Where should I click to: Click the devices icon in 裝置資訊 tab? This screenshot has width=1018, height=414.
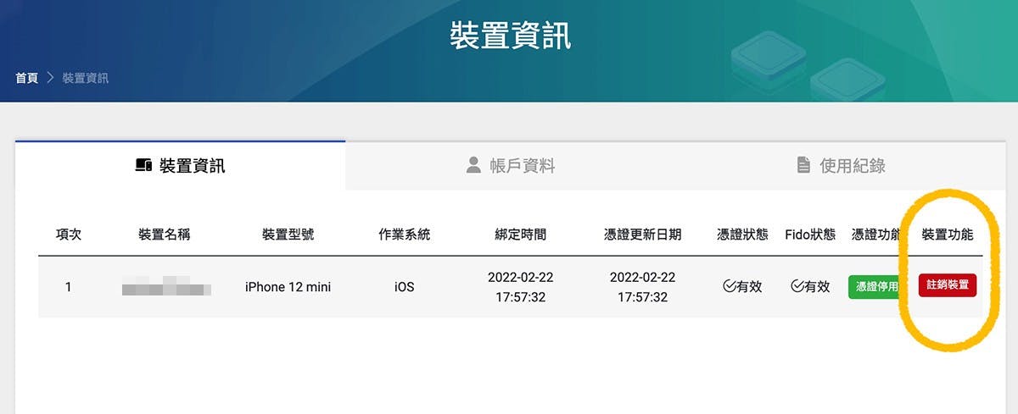click(143, 166)
